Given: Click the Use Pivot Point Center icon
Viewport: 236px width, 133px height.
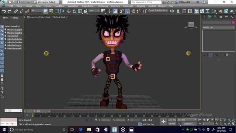Looking at the screenshot, I should coord(103,11).
